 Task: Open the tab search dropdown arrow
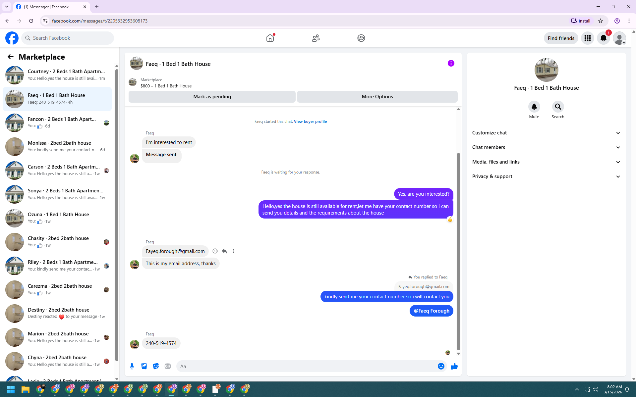[7, 7]
